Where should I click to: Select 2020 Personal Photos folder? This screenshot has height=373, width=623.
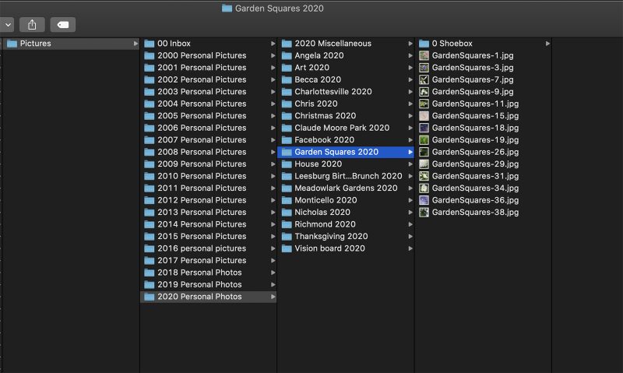pos(209,297)
